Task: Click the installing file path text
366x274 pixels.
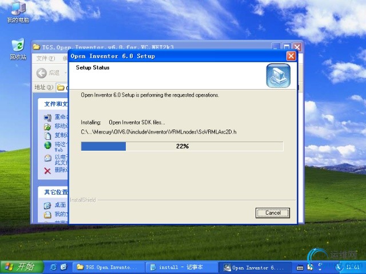Action: tap(158, 132)
